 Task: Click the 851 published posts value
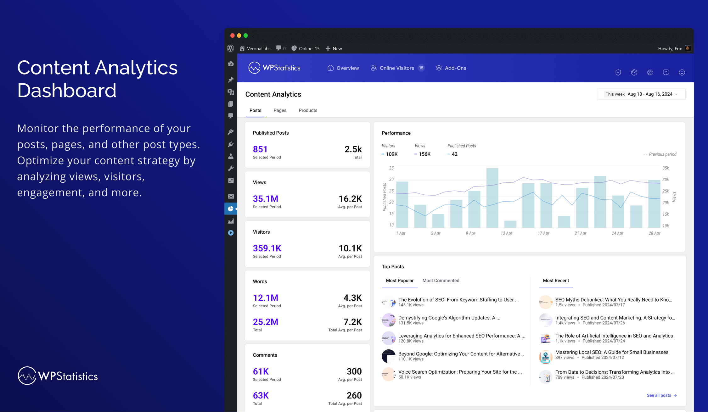click(x=260, y=149)
